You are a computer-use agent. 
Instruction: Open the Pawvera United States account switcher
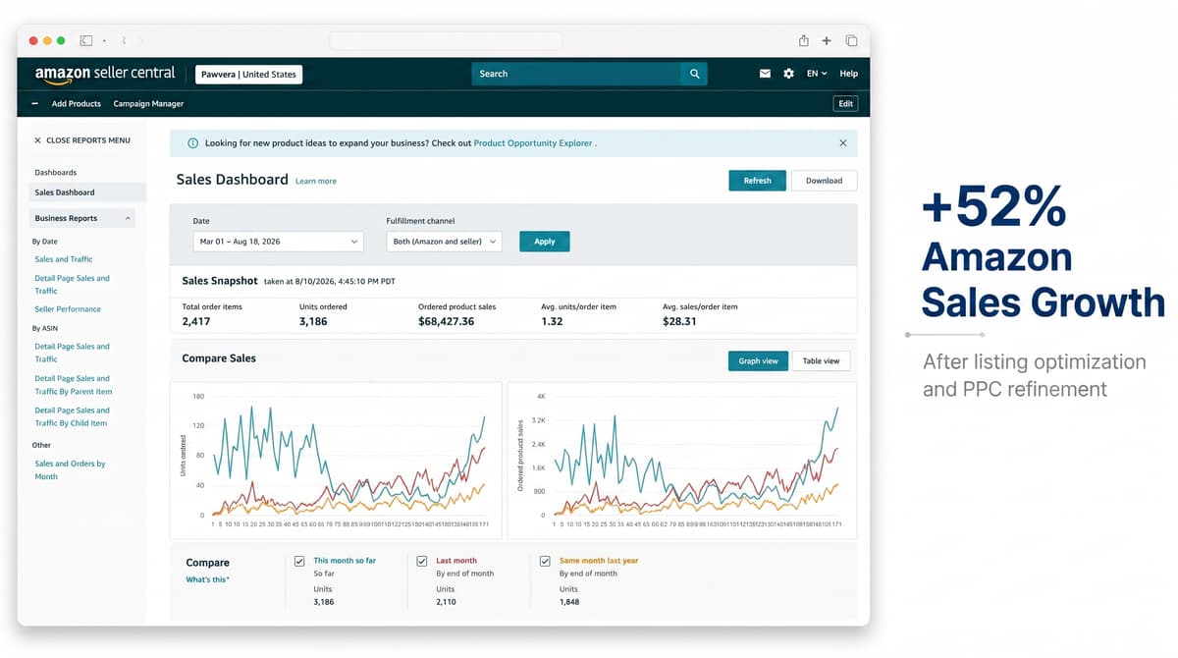[x=248, y=74]
